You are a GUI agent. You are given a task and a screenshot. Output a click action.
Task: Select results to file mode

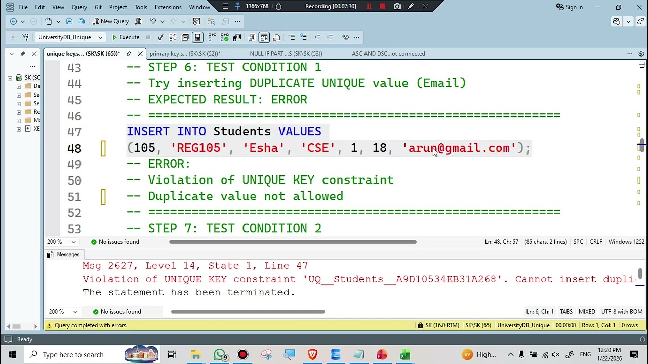pos(276,37)
